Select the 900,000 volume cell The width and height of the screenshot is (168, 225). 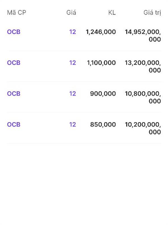(x=103, y=94)
